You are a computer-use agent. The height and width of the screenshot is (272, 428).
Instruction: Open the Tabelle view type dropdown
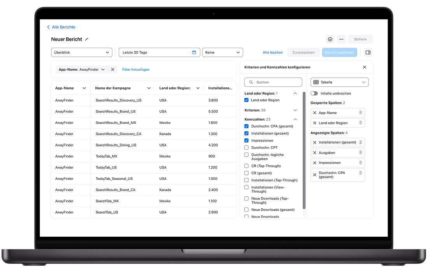pyautogui.click(x=339, y=82)
